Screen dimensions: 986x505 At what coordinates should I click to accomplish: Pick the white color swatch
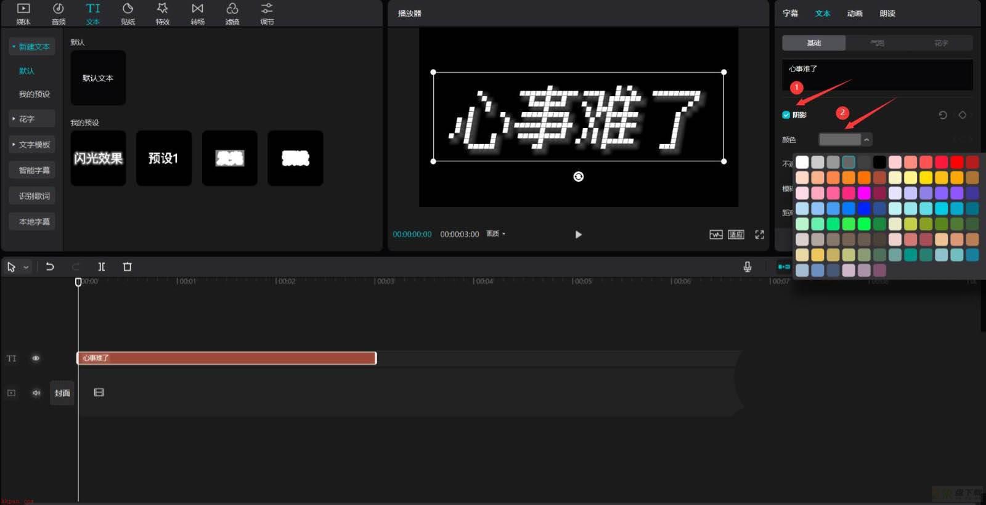(802, 162)
